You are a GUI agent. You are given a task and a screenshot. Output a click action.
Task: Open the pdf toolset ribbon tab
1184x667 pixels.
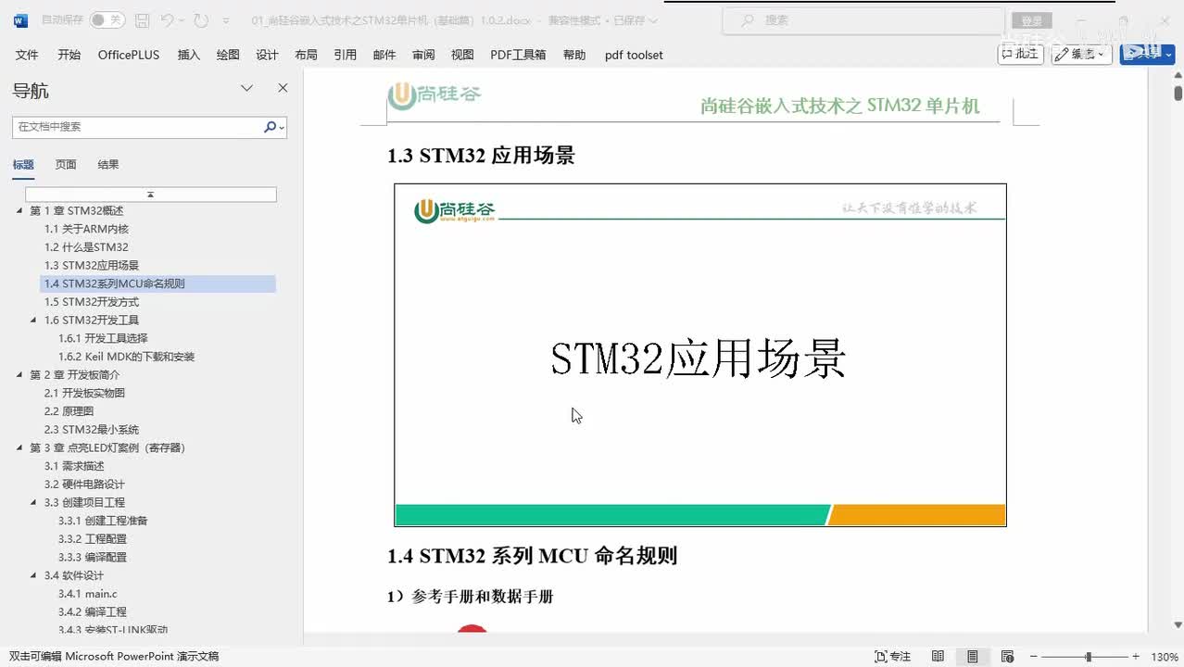click(x=634, y=55)
